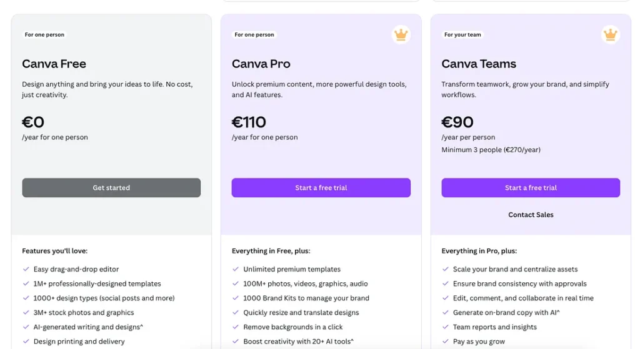Click checkmark next to Unlimited premium templates
640x349 pixels.
point(236,269)
